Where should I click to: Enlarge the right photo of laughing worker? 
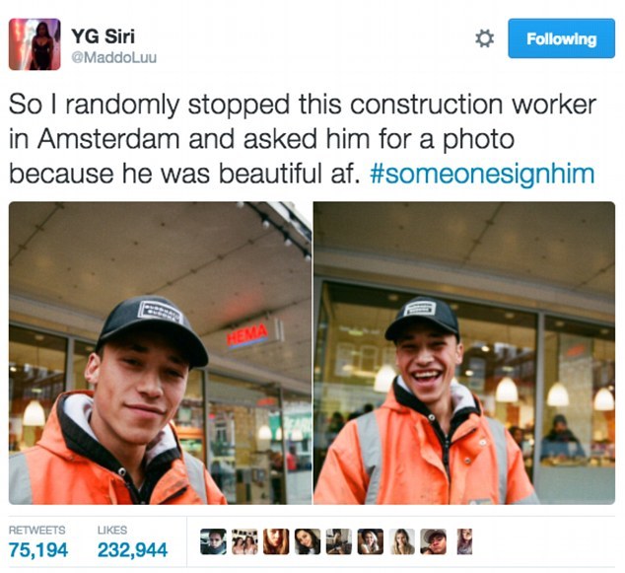464,353
